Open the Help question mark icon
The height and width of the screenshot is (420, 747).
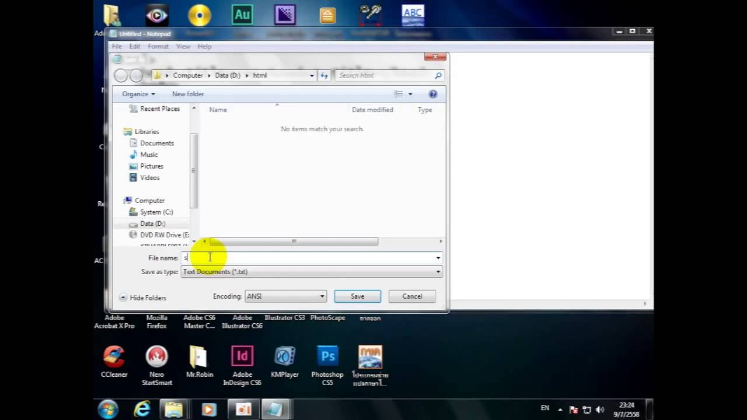(433, 94)
